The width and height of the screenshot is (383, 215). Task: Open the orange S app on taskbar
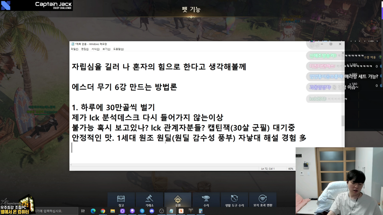pos(181,211)
